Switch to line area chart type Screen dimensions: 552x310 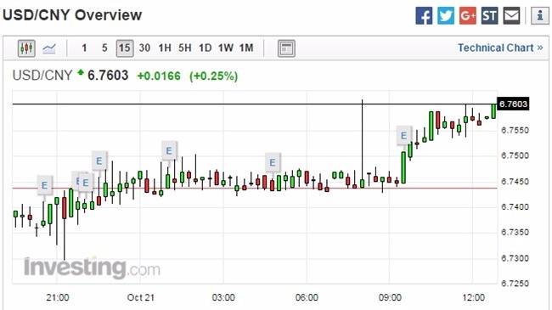click(x=49, y=48)
